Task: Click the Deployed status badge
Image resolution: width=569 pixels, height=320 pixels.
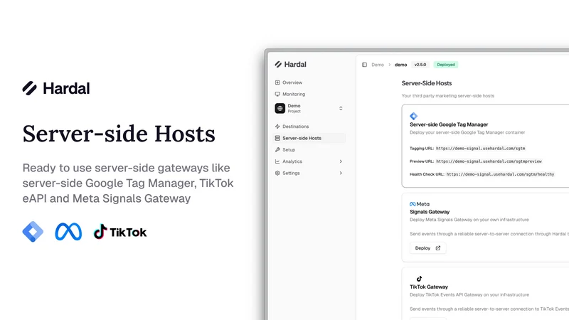Action: 446,65
